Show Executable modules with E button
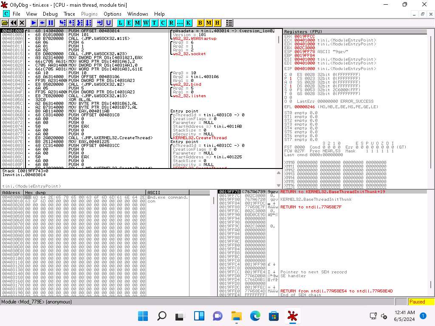This screenshot has height=326, width=435. [129, 22]
